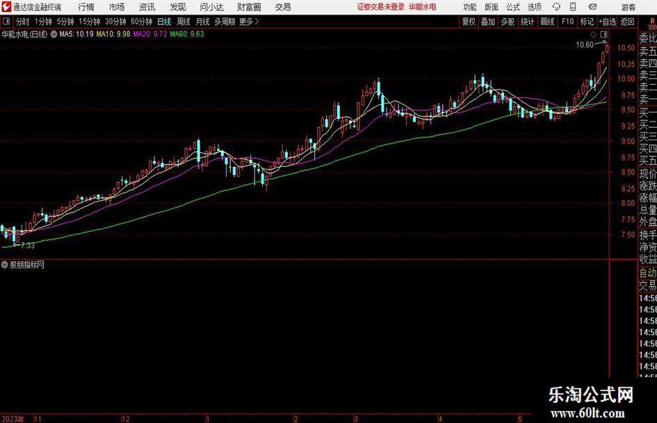Click the 证券交易未登录 login status link
The image size is (657, 423).
(x=381, y=7)
